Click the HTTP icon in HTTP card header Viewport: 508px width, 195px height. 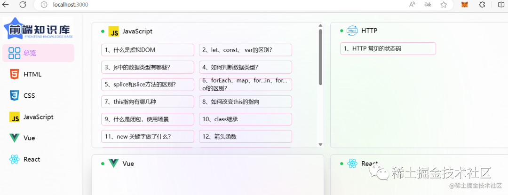(352, 31)
